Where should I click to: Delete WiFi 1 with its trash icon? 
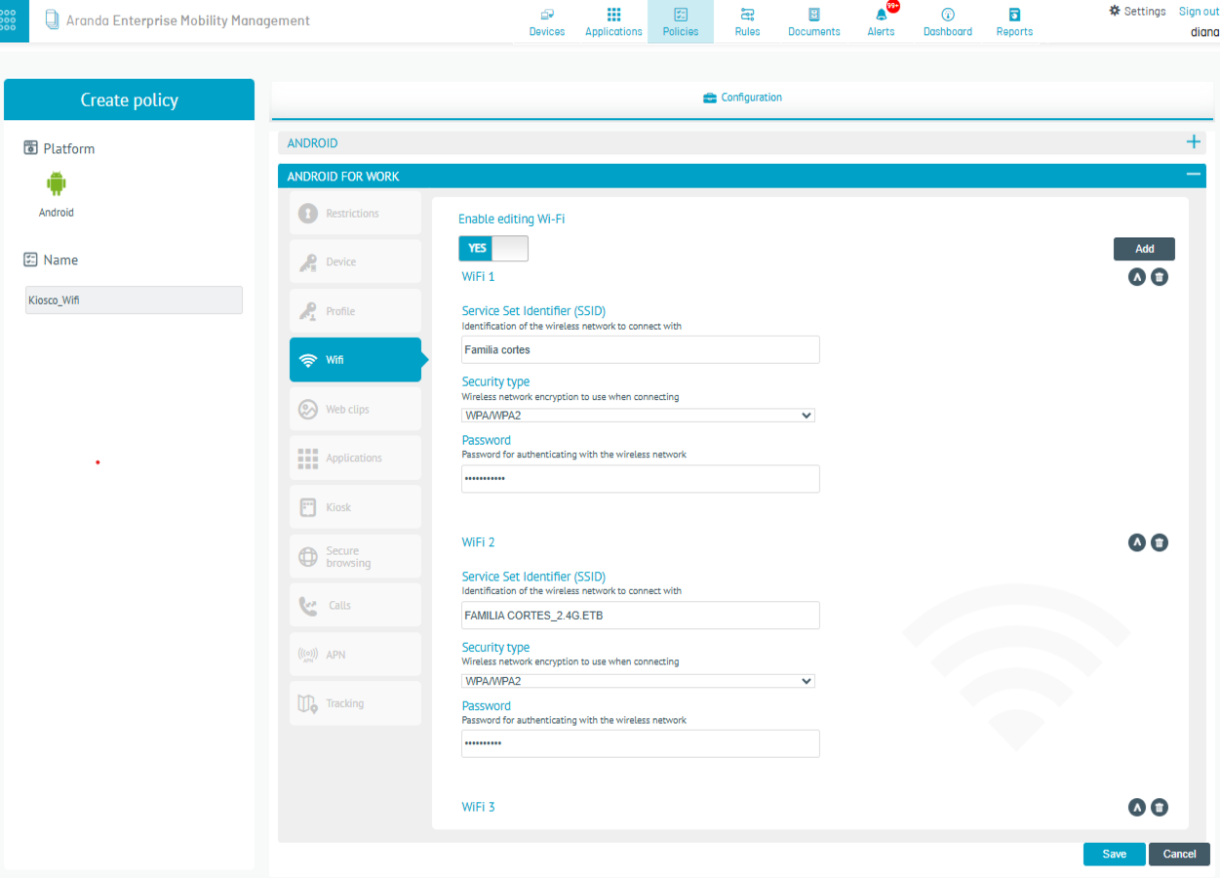(x=1160, y=277)
